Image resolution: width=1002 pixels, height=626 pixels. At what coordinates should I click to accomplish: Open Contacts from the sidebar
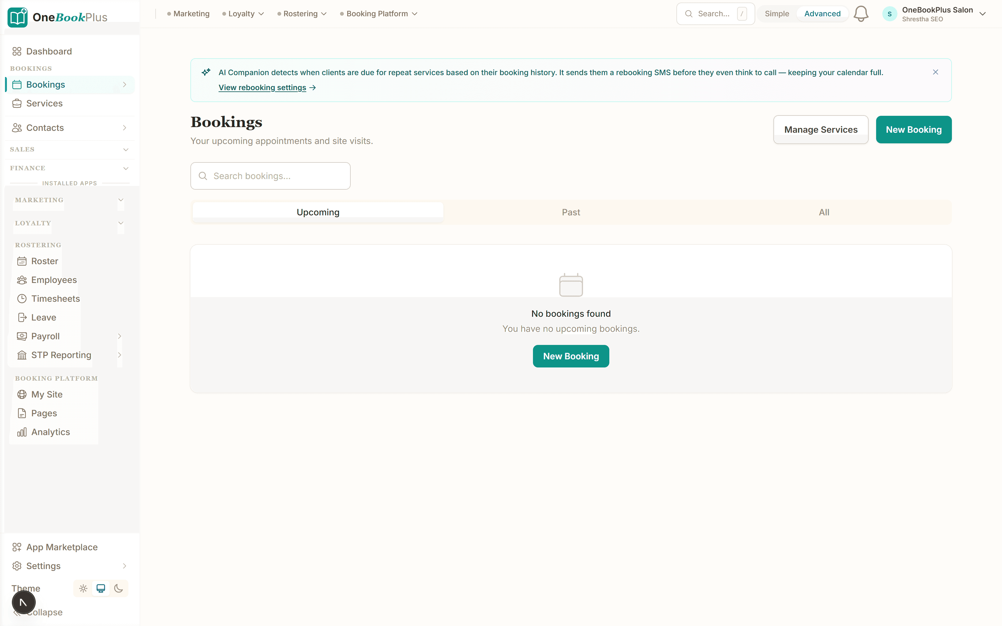tap(45, 127)
